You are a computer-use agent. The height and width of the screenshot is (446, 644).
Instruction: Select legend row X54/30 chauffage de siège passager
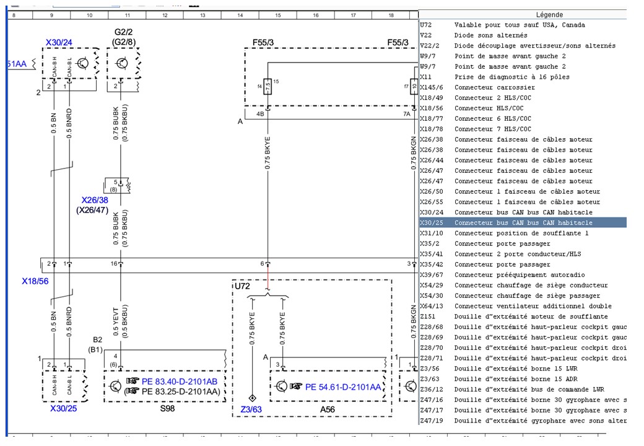tap(523, 295)
